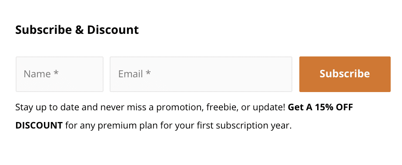Click the Name input field
The width and height of the screenshot is (402, 165).
click(60, 74)
